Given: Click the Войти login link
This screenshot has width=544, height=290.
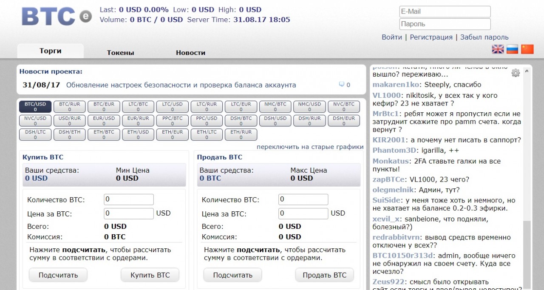Looking at the screenshot, I should click(392, 37).
